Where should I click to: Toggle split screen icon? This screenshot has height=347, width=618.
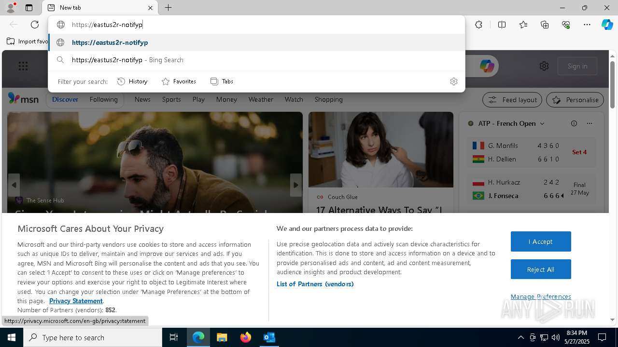coord(502,25)
